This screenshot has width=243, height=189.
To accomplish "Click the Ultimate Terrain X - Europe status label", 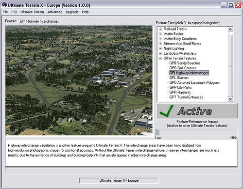I will (119, 180).
